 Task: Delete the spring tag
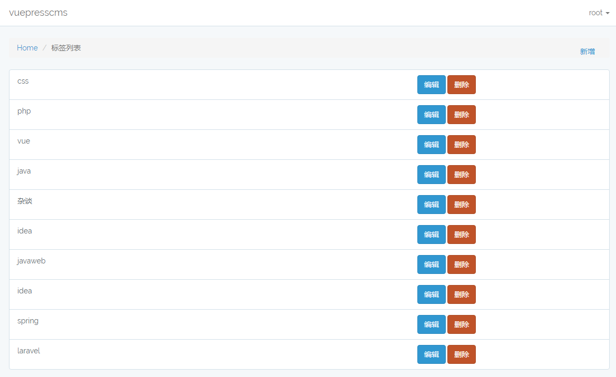pos(461,324)
